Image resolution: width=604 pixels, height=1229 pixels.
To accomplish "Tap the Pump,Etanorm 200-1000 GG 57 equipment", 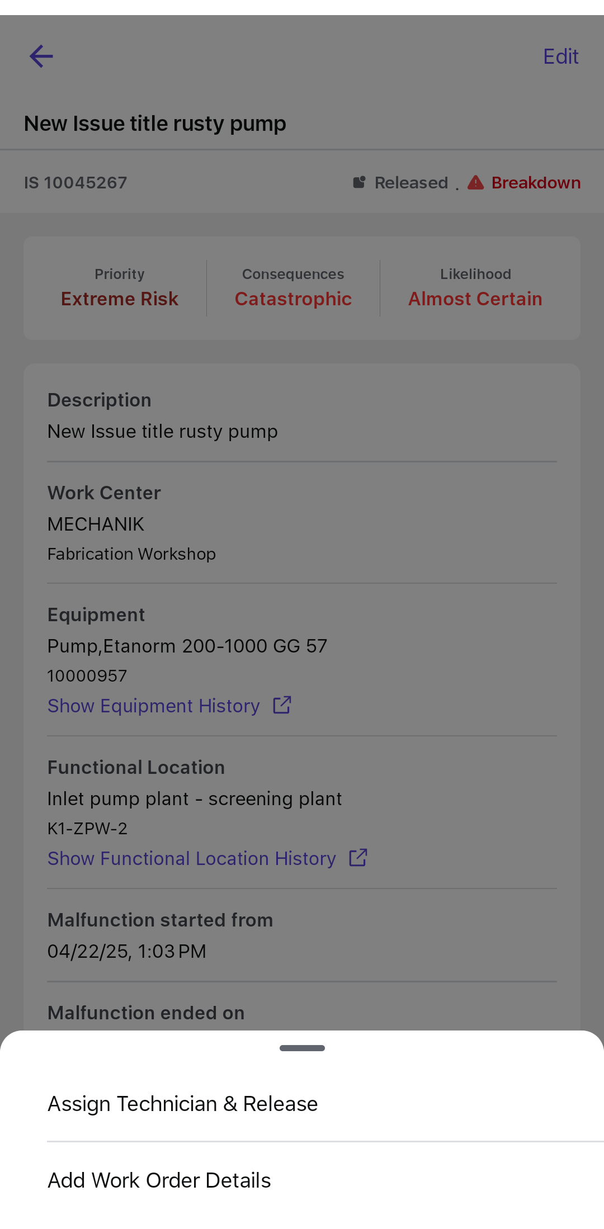I will [187, 646].
